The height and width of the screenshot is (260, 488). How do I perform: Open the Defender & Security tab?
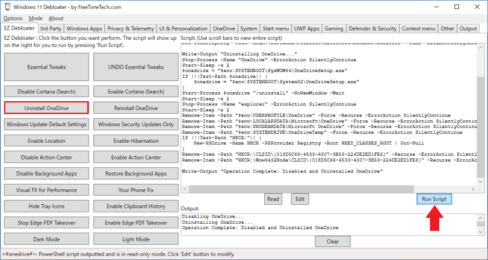click(373, 29)
